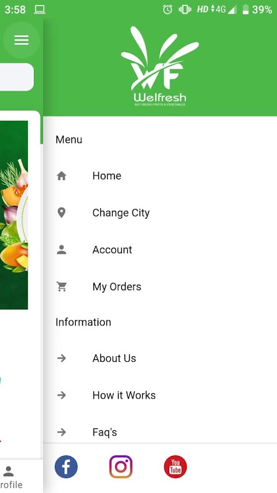Tap the hamburger menu icon
The width and height of the screenshot is (277, 493).
point(22,40)
